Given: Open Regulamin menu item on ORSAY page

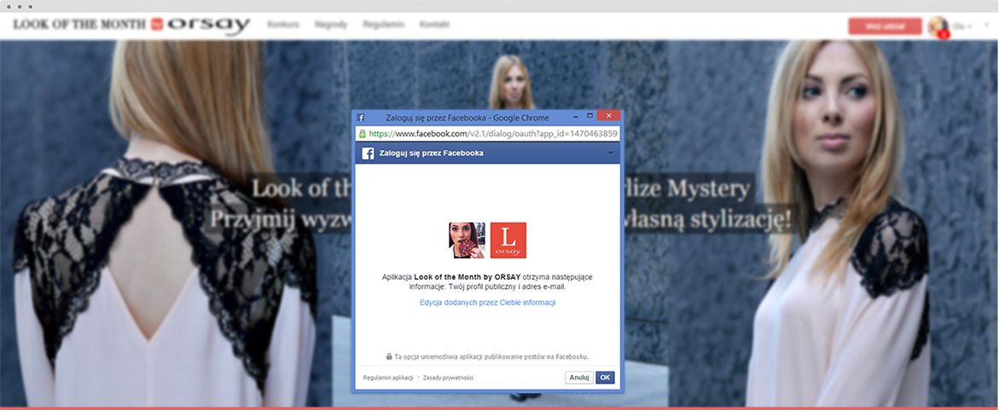Looking at the screenshot, I should click(x=384, y=25).
